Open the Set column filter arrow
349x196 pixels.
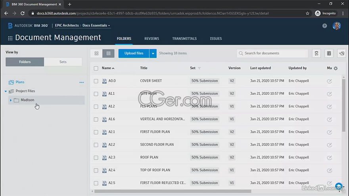click(x=199, y=68)
